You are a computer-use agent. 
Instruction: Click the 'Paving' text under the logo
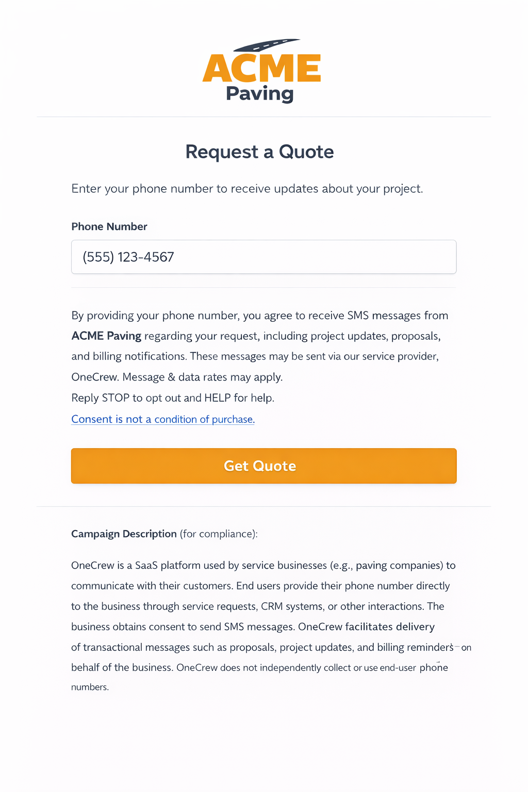pos(260,94)
